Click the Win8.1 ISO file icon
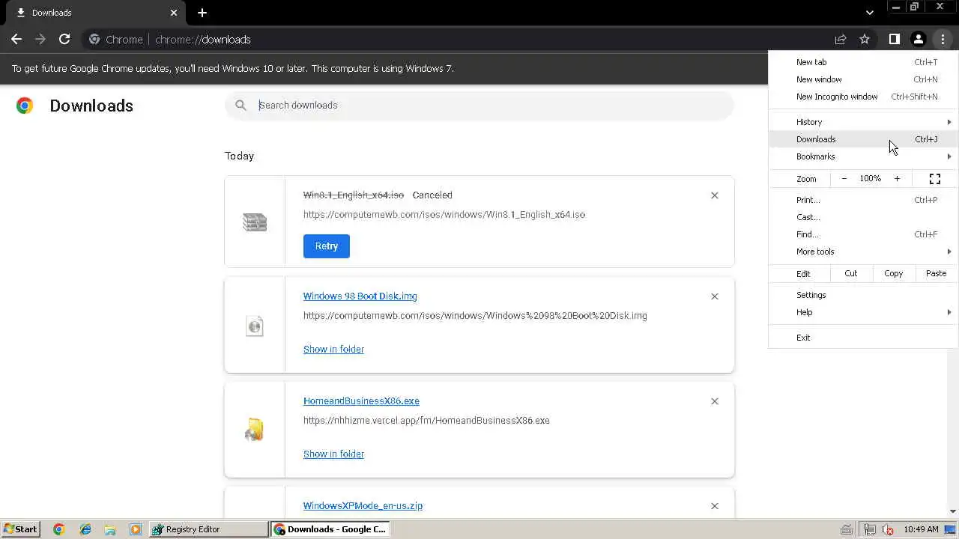This screenshot has height=539, width=959. (255, 222)
